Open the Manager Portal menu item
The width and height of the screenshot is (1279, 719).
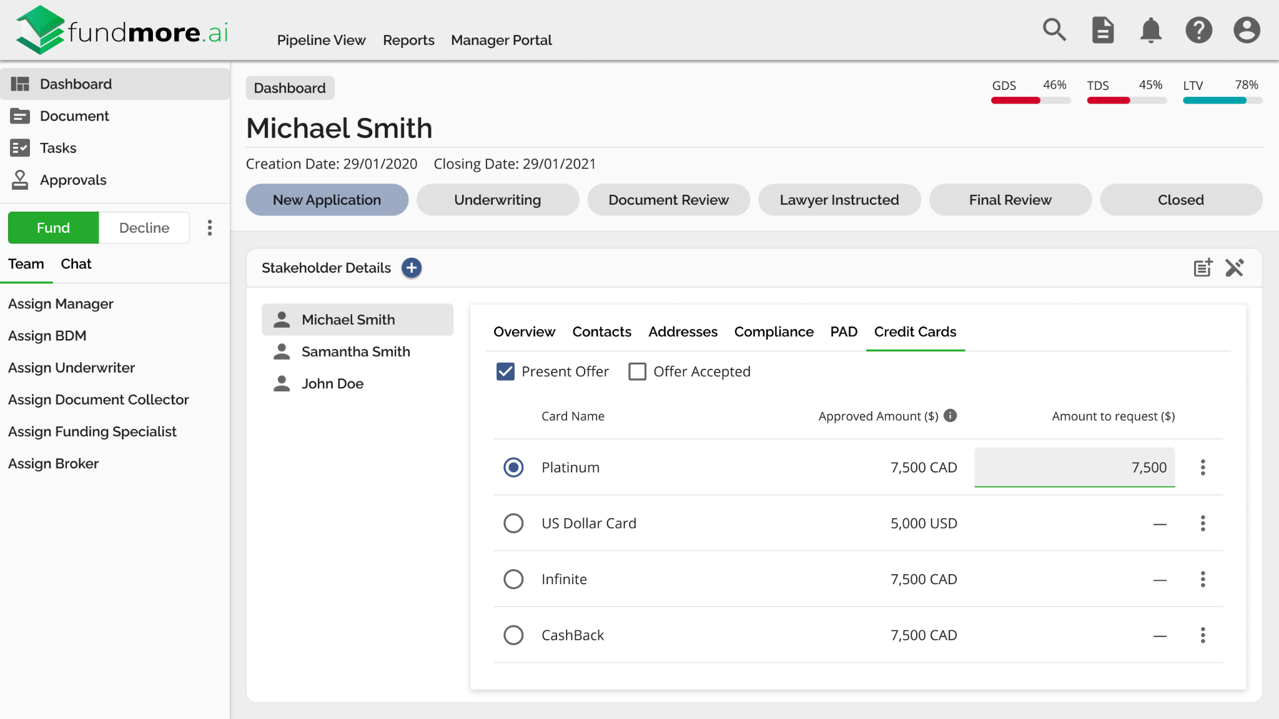click(x=501, y=40)
